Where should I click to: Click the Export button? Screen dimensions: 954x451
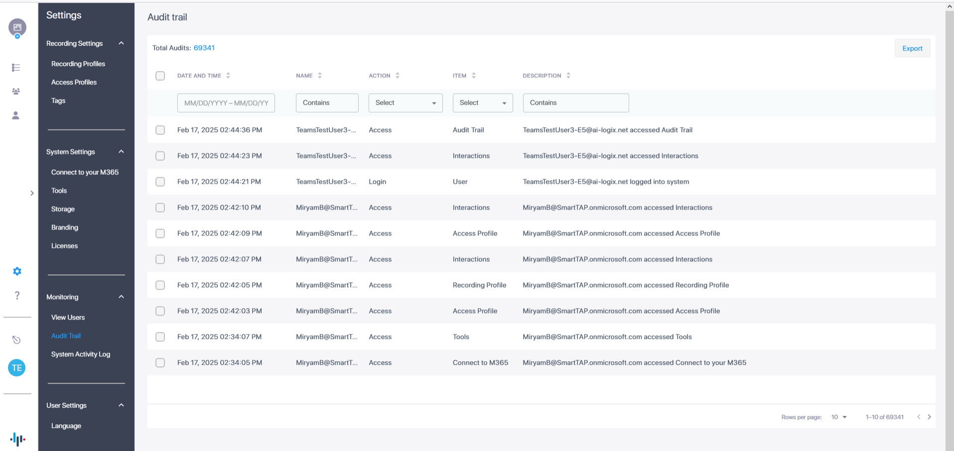pyautogui.click(x=912, y=48)
